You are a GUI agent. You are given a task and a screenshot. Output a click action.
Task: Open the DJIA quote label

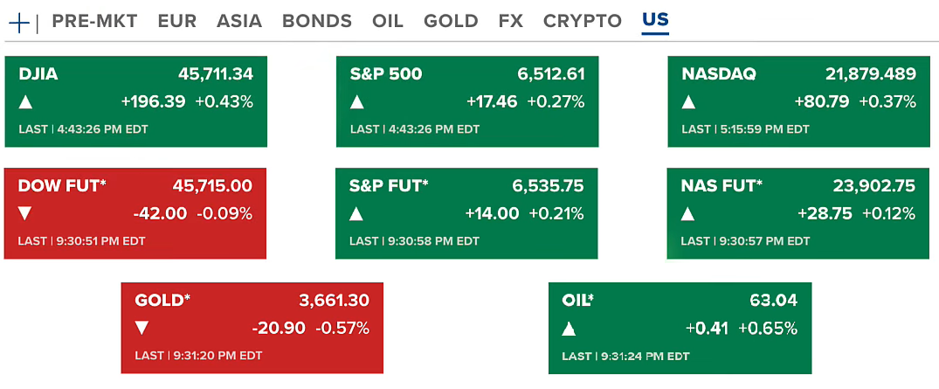(38, 74)
